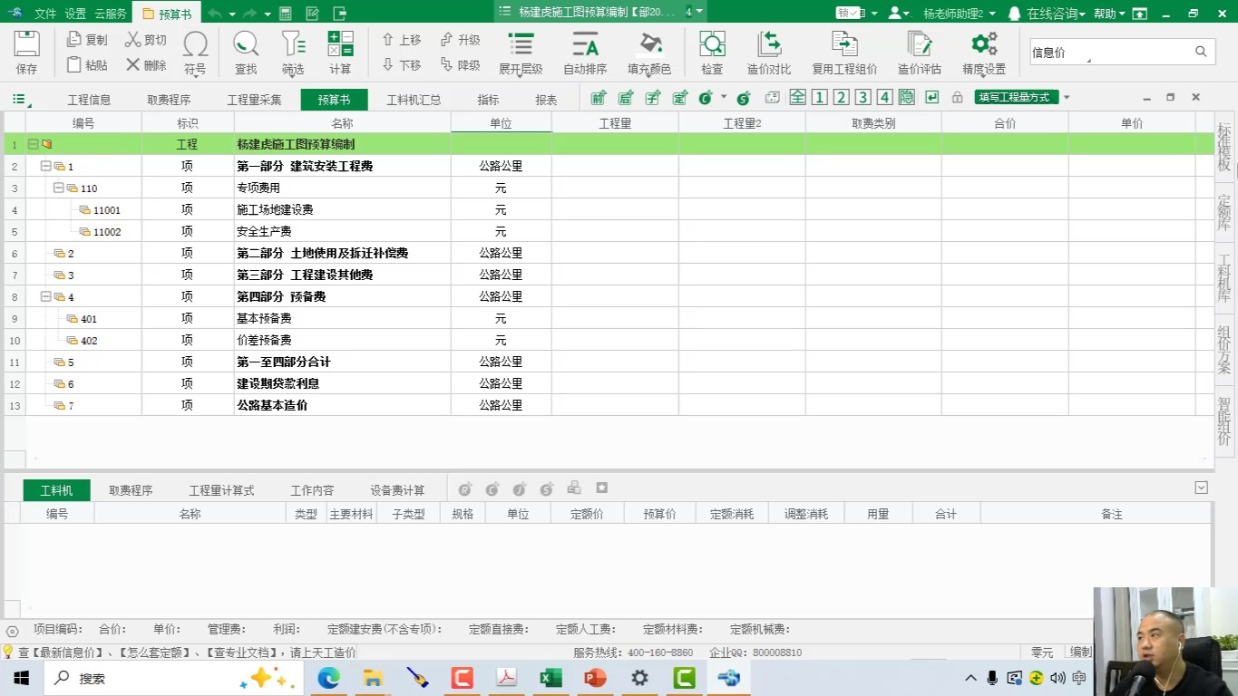Click the 复用工程组价 toolbar icon
1238x696 pixels.
pos(843,52)
